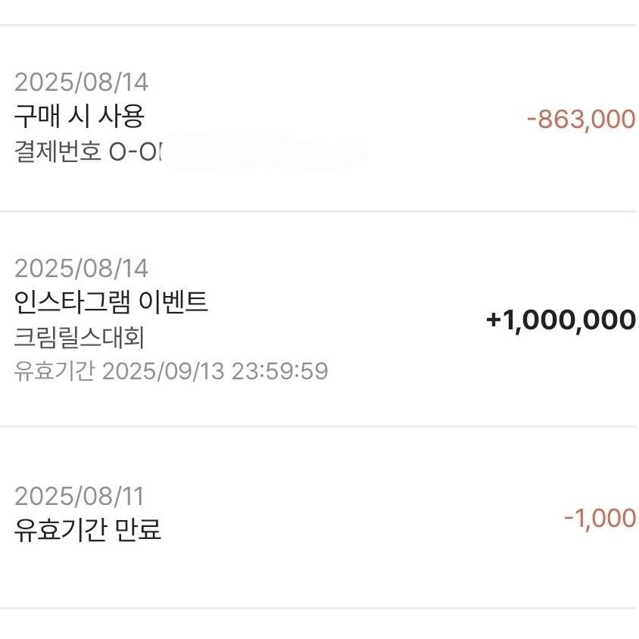Viewport: 639px width, 639px height.
Task: Tap the 결제번호 label text
Action: 59,152
